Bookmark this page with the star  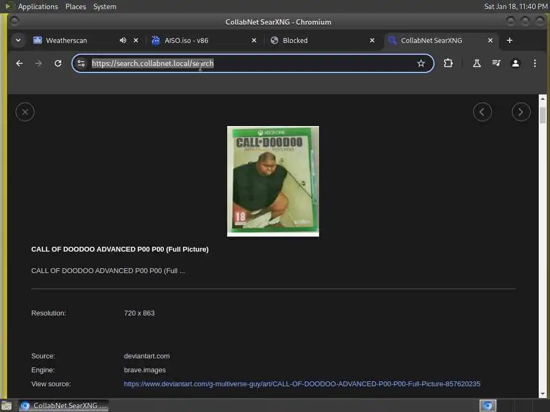point(421,63)
